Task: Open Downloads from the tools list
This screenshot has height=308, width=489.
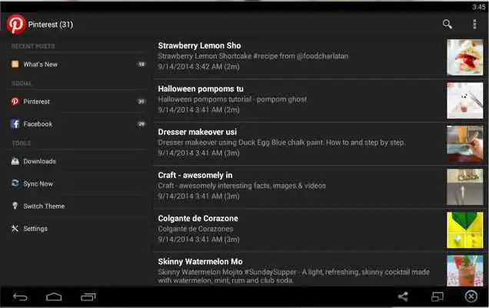Action: click(78, 161)
